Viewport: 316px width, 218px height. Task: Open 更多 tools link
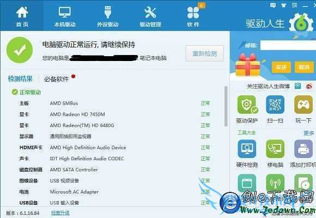pyautogui.click(x=308, y=133)
